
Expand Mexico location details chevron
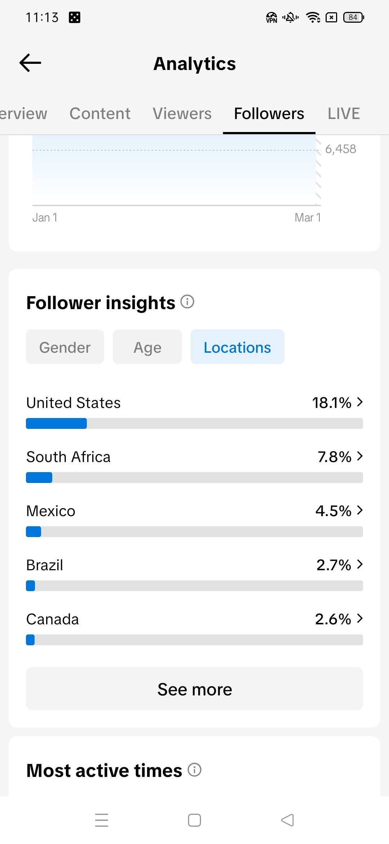(359, 510)
